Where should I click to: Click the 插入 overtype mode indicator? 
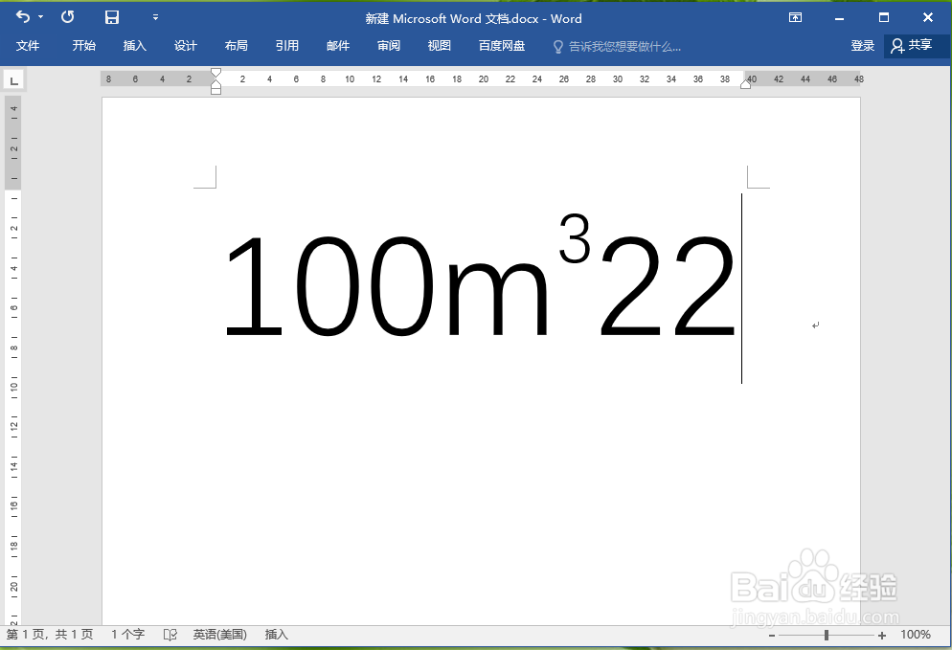(276, 634)
